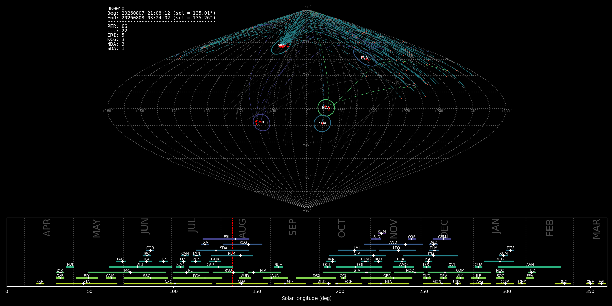Select the STA shower bar
The image size is (612, 306).
(x=357, y=272)
